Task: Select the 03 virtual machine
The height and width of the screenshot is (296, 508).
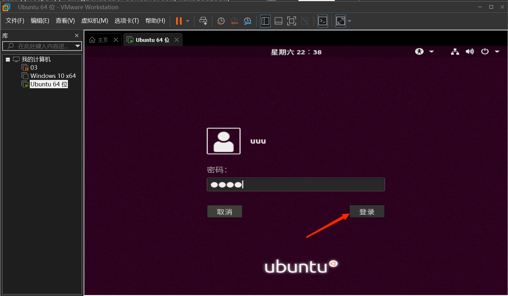Action: click(34, 68)
